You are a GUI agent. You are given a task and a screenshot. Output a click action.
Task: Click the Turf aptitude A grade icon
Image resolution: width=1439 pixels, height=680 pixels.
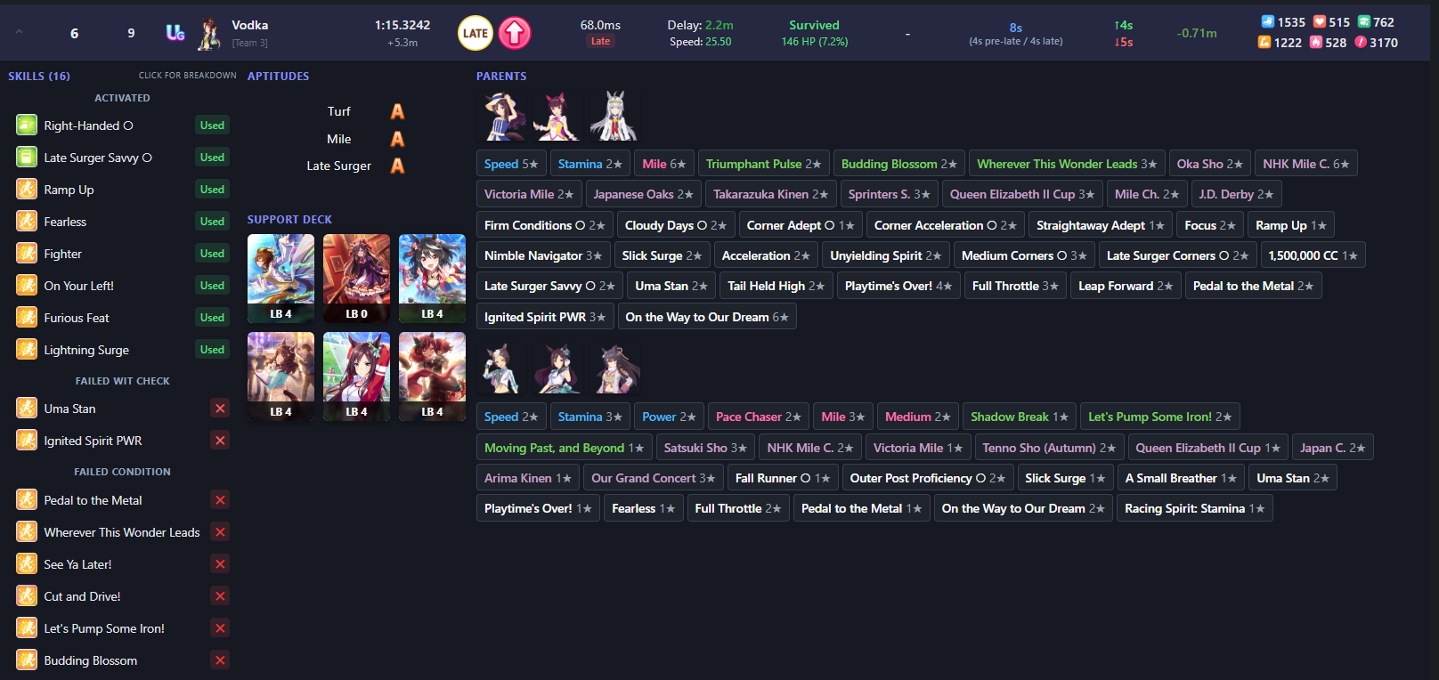click(x=397, y=111)
